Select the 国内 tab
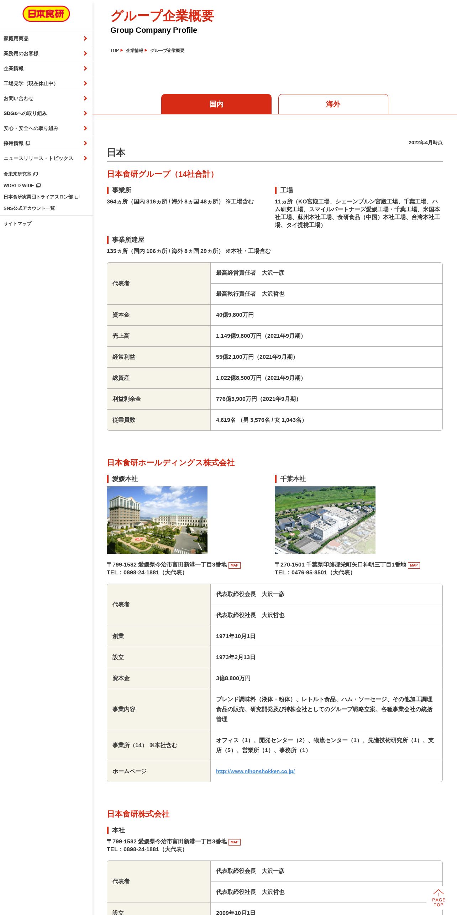 (x=216, y=104)
